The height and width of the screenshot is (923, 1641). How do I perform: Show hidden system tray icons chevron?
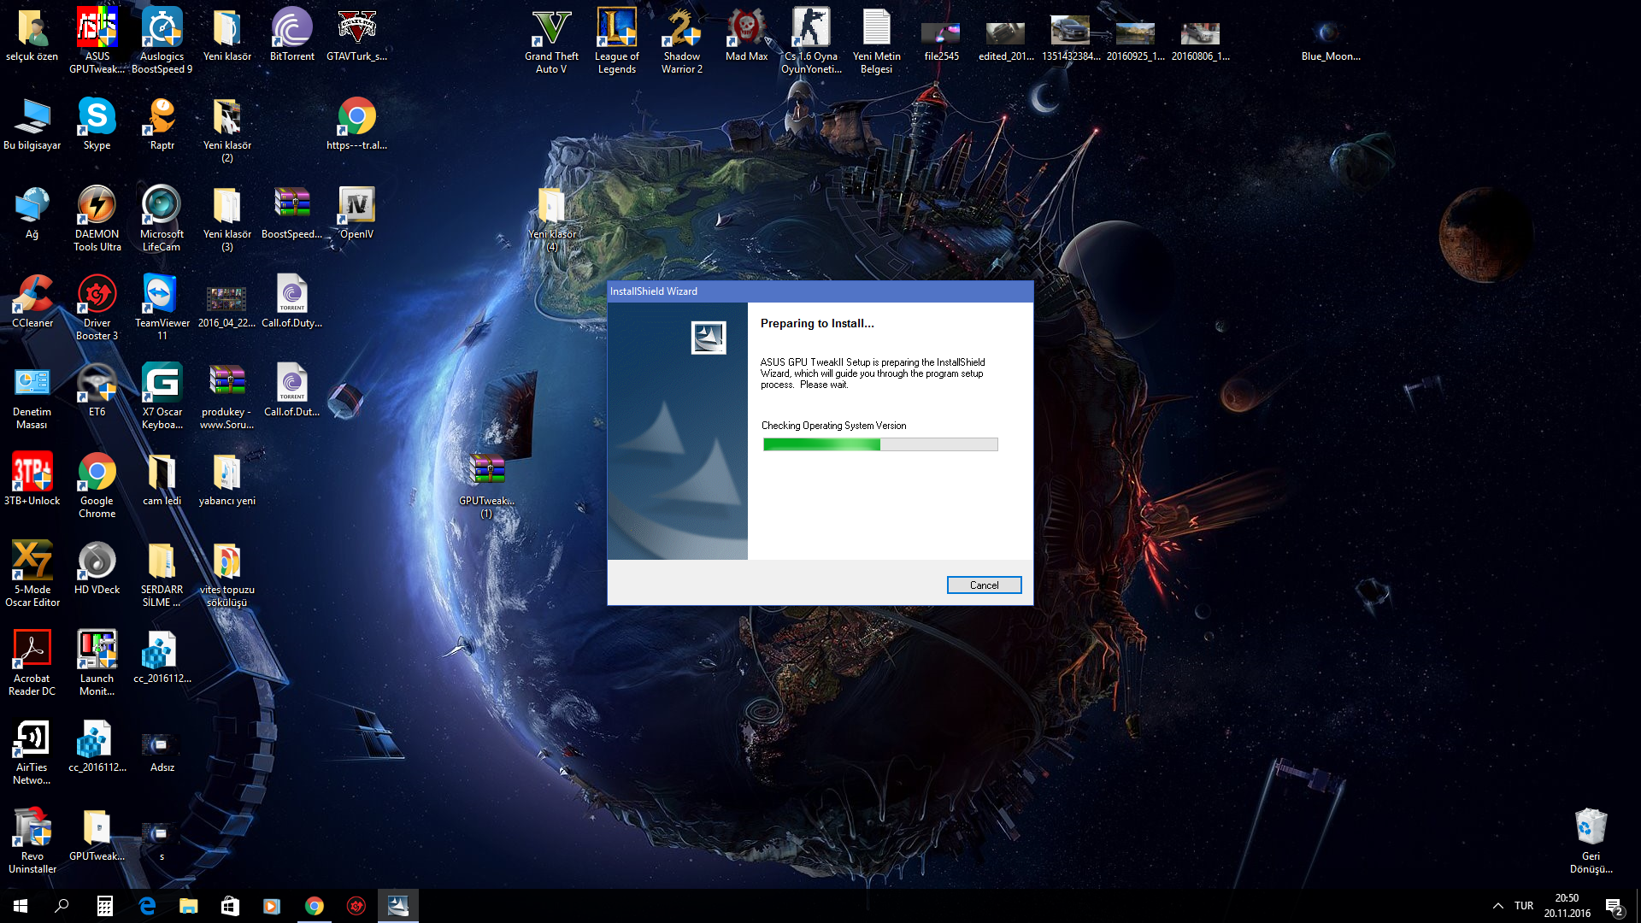click(x=1497, y=906)
